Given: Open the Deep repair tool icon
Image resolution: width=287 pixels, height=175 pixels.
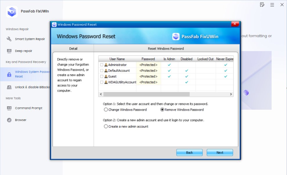Looking at the screenshot, I should tap(10, 51).
